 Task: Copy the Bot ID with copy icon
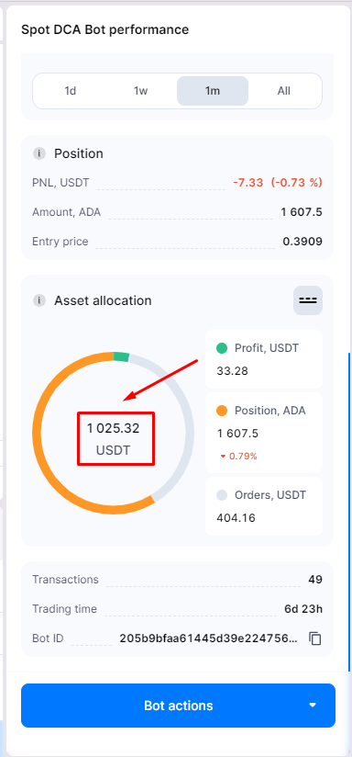(315, 638)
